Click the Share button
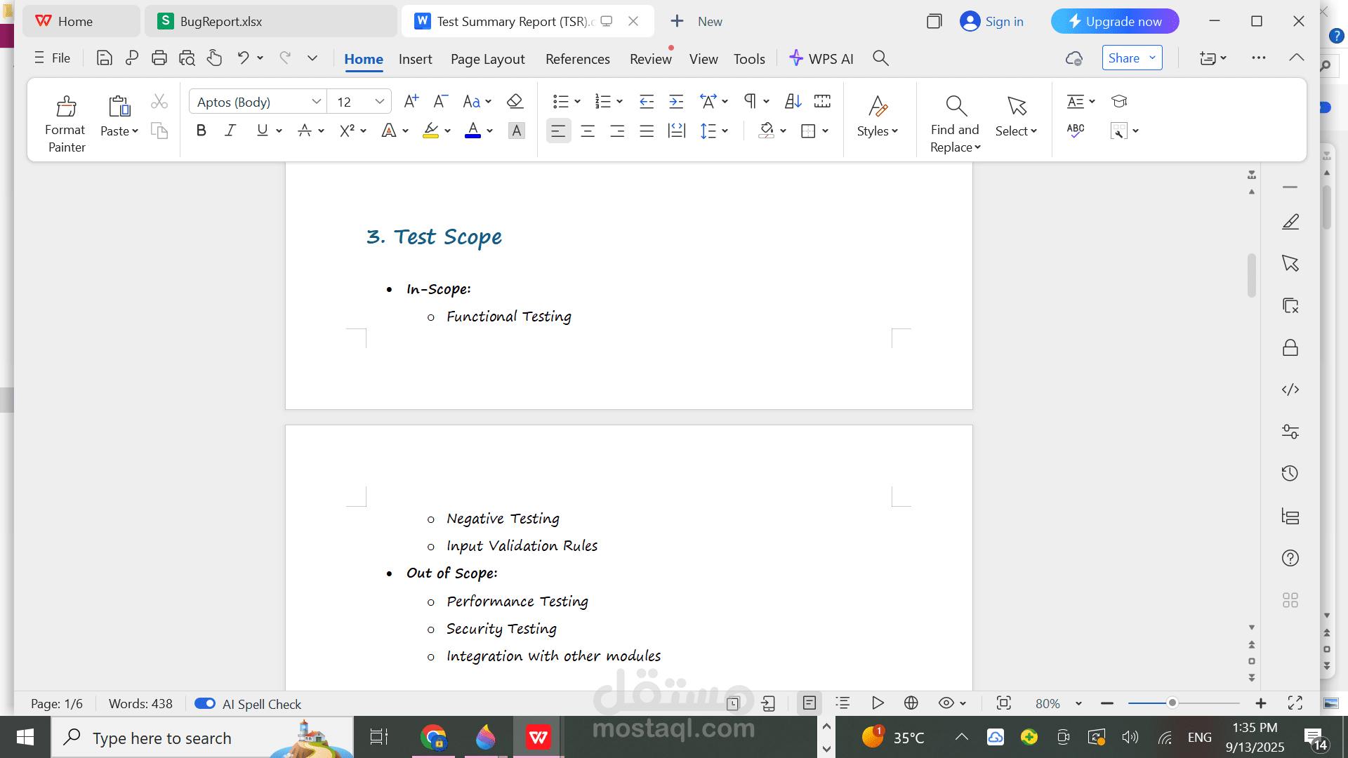 click(1124, 58)
